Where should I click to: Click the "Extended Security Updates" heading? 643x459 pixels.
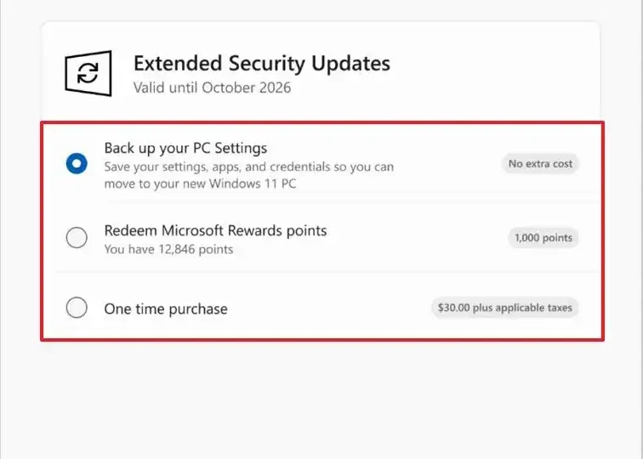pyautogui.click(x=261, y=63)
